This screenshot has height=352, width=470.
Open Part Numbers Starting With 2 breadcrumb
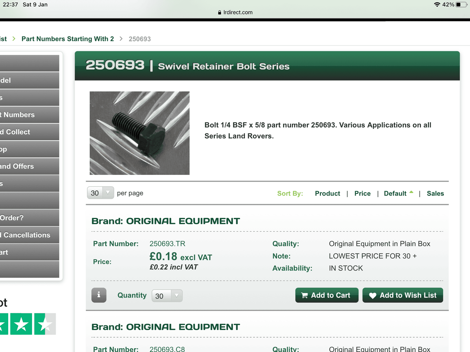(x=68, y=39)
